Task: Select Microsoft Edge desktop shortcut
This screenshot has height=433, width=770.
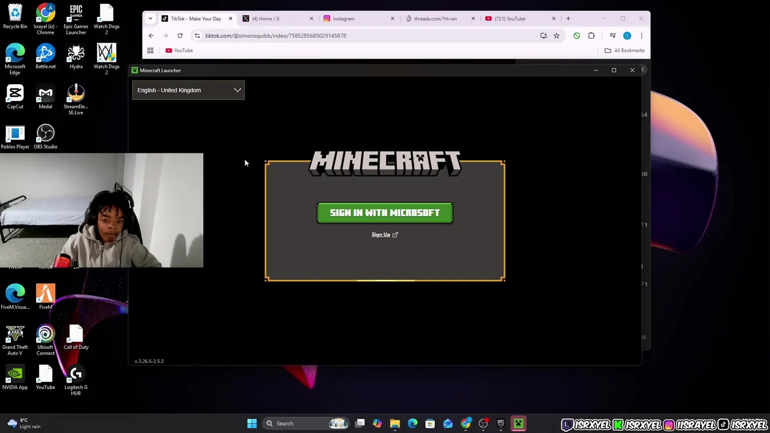Action: pos(15,60)
